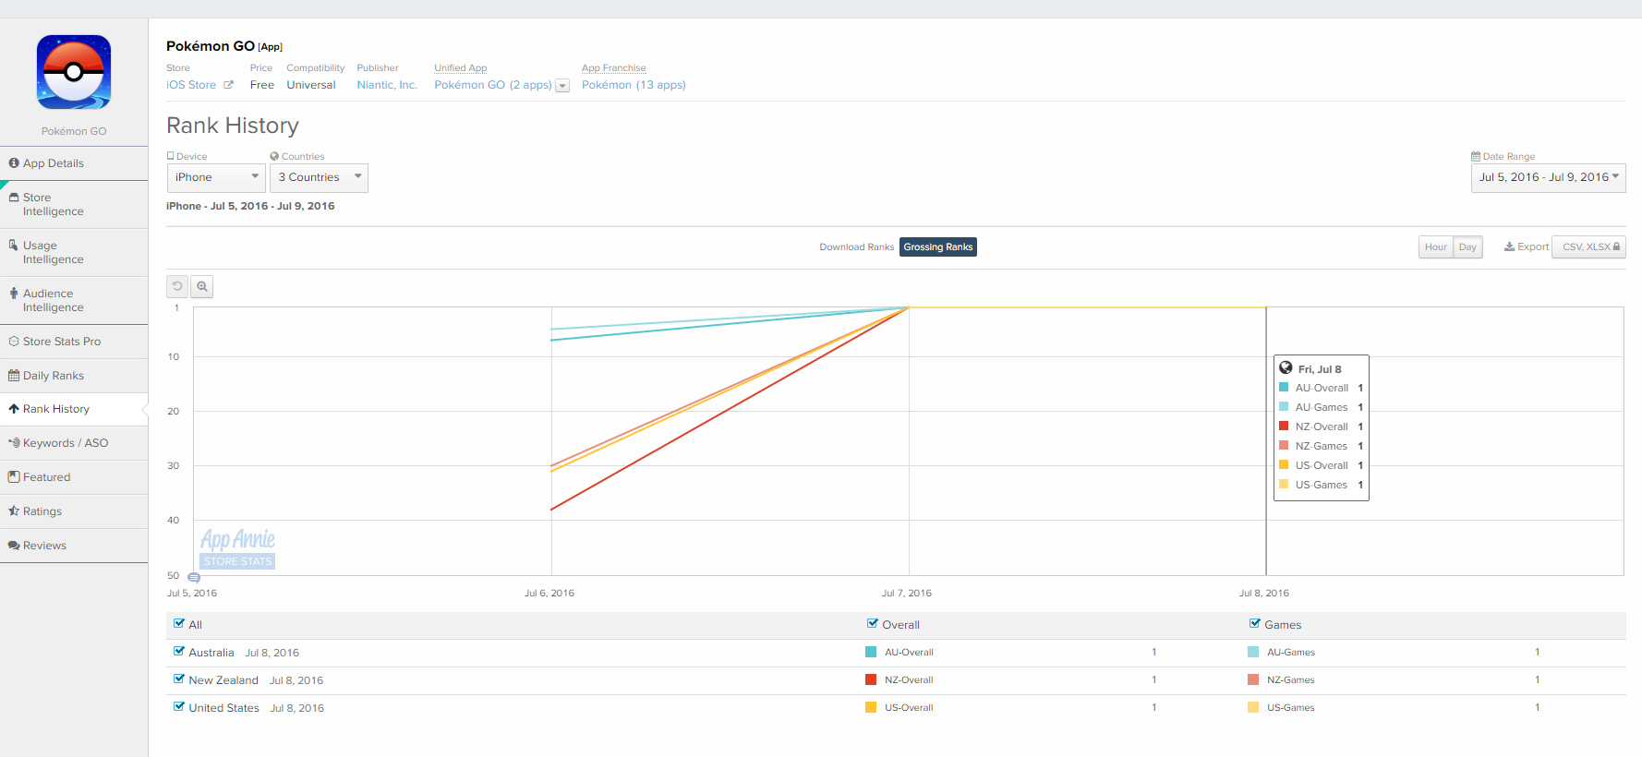1642x757 pixels.
Task: Click the CSV, XLSX export button
Action: click(x=1588, y=246)
